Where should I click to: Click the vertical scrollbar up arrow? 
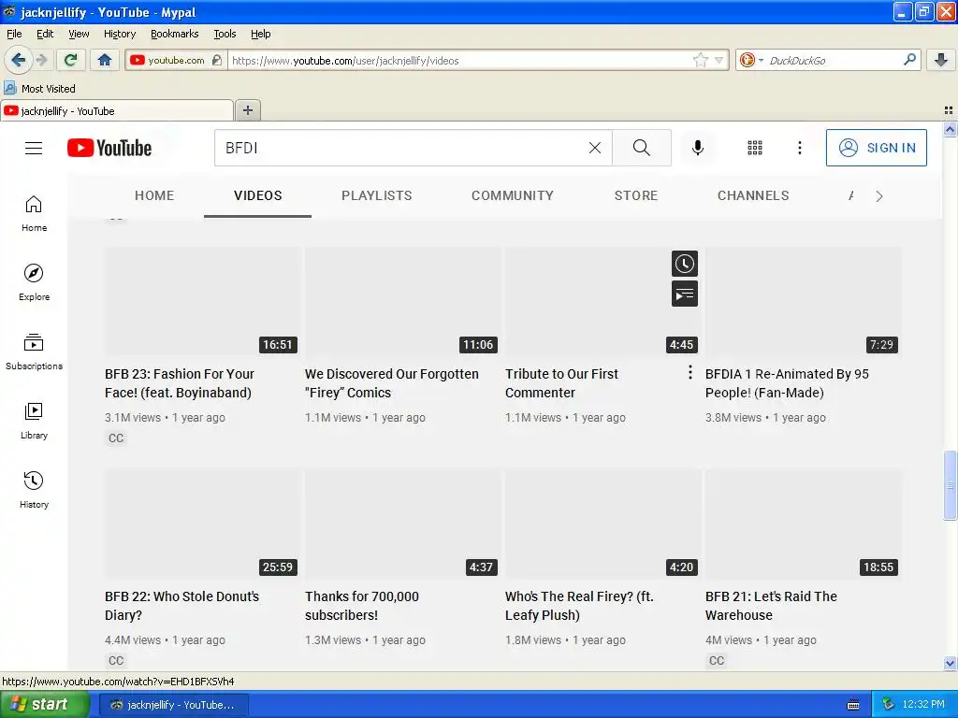pos(950,129)
